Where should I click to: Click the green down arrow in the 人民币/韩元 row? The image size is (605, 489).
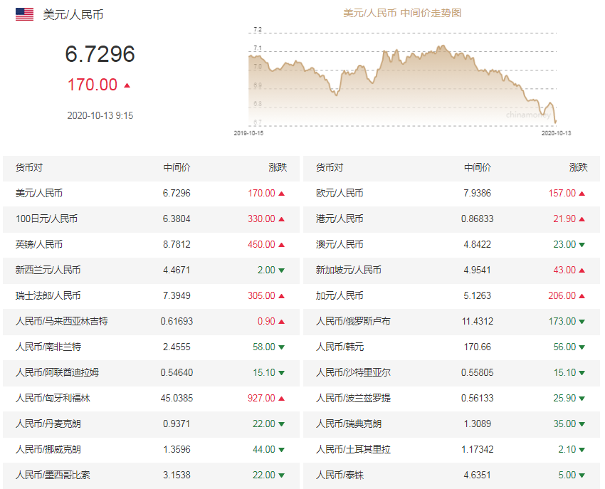click(x=582, y=347)
